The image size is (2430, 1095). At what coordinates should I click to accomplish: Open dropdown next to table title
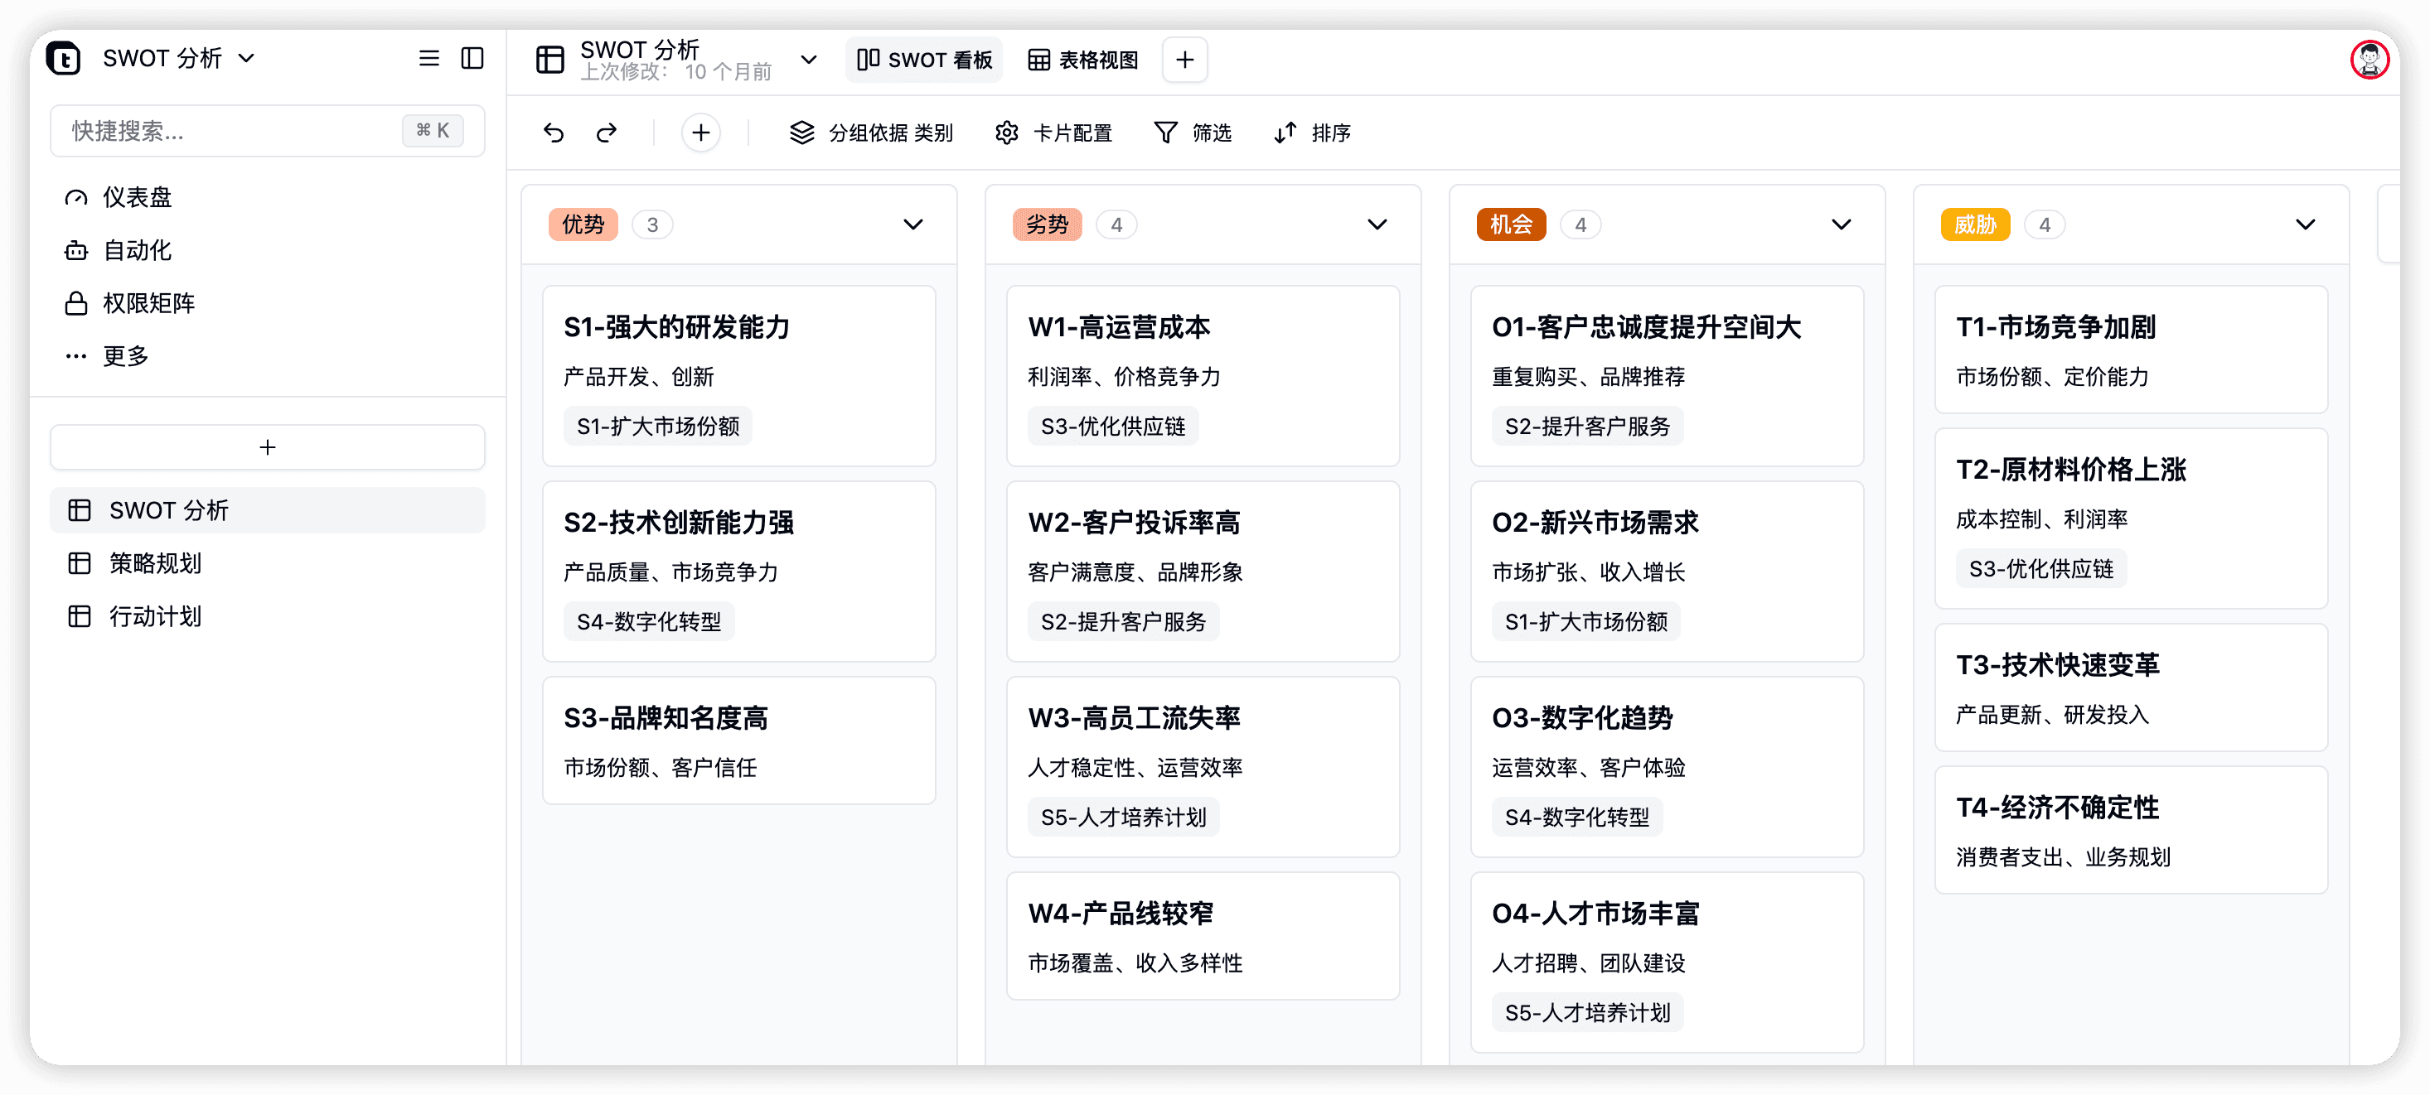pos(808,60)
